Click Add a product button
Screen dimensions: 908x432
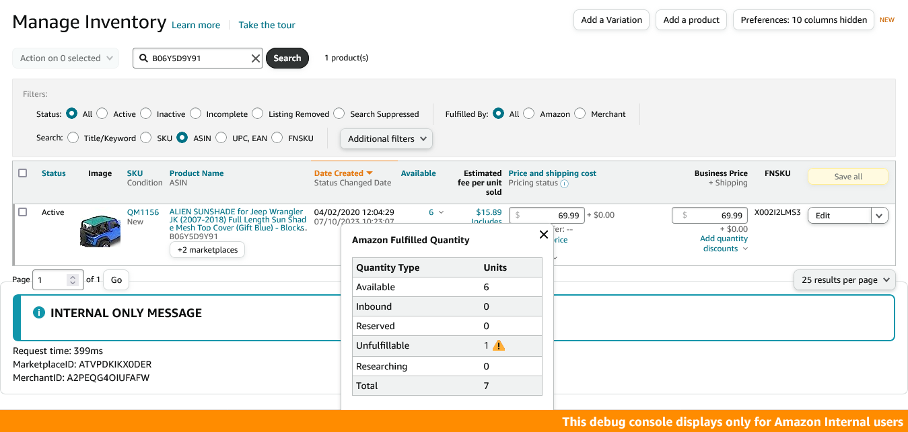[x=691, y=19]
